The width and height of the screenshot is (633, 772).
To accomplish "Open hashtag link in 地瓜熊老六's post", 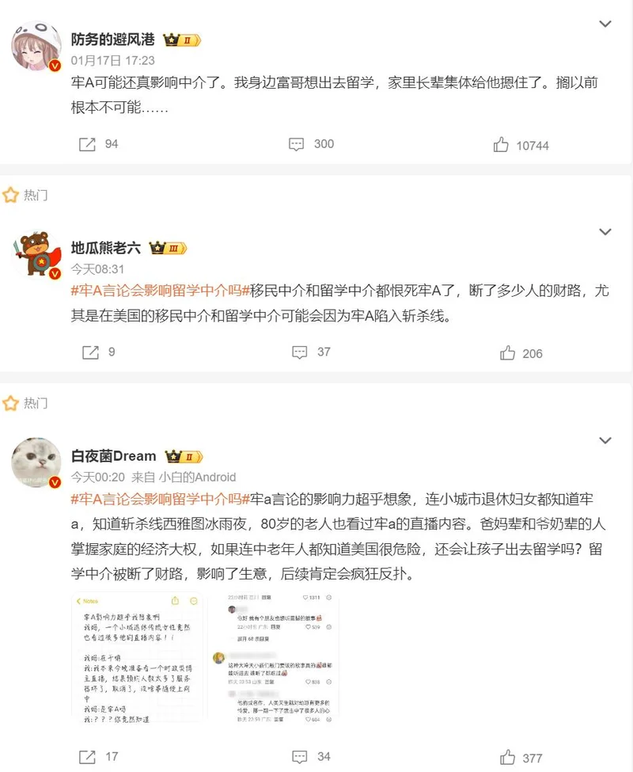I will coord(161,291).
